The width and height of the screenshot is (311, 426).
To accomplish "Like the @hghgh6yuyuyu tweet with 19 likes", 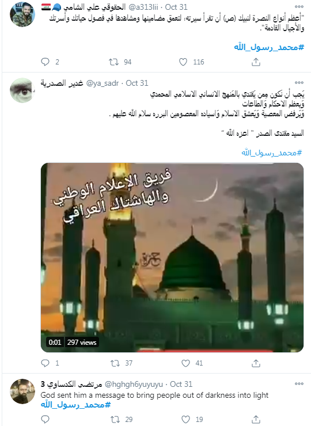I will tap(185, 420).
